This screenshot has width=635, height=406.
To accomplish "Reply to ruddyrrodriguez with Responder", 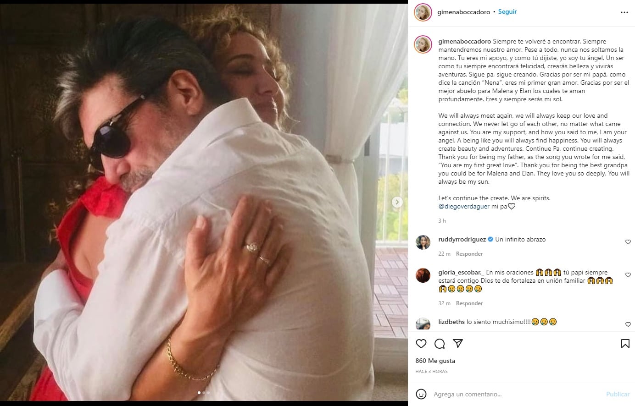I will point(469,254).
